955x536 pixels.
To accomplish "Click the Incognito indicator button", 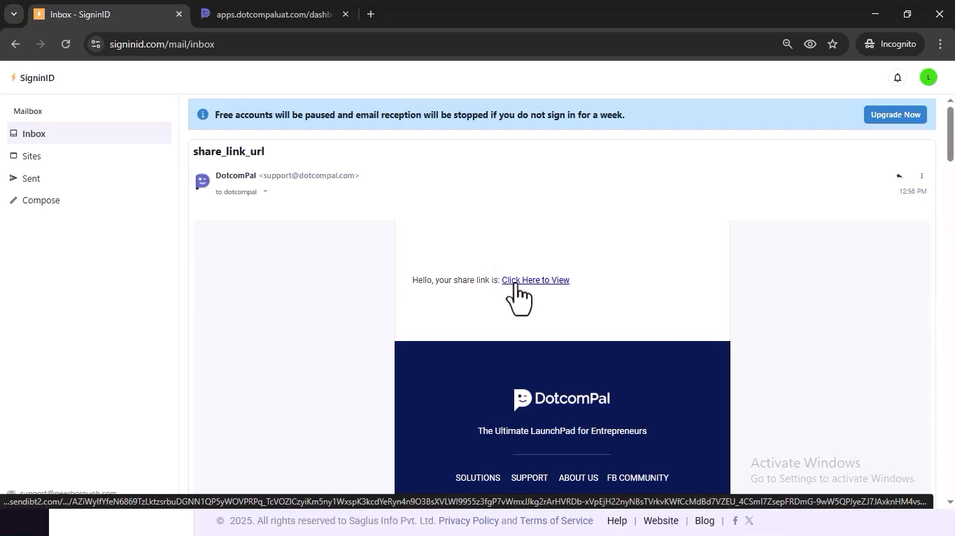I will pos(890,44).
